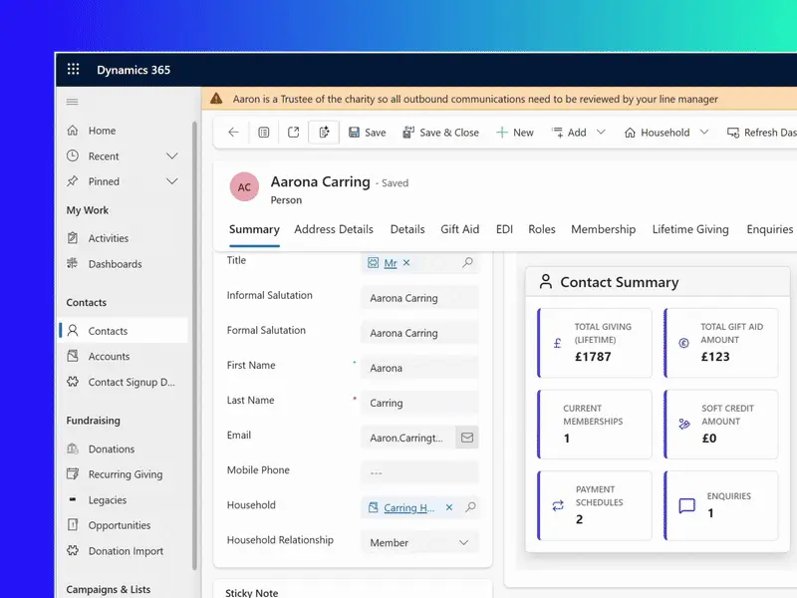Expand the Recent section chevron
797x598 pixels.
pos(171,156)
